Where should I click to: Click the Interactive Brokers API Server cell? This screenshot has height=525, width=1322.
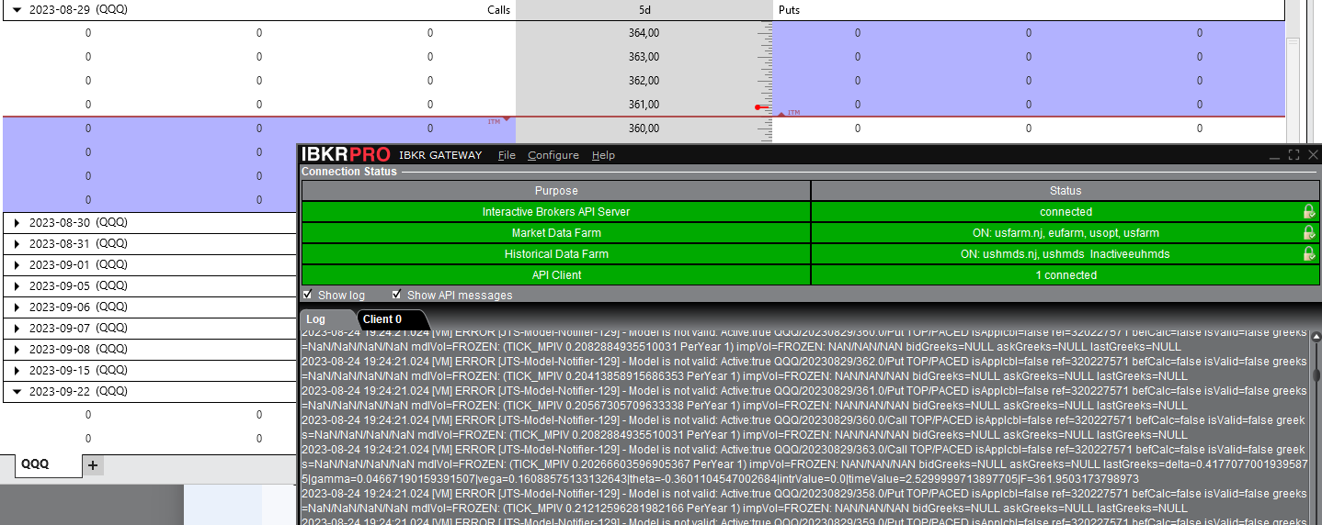[556, 212]
